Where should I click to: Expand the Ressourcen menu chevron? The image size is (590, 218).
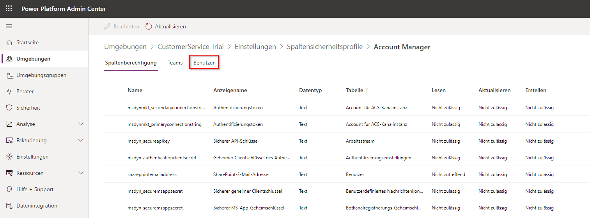[81, 173]
